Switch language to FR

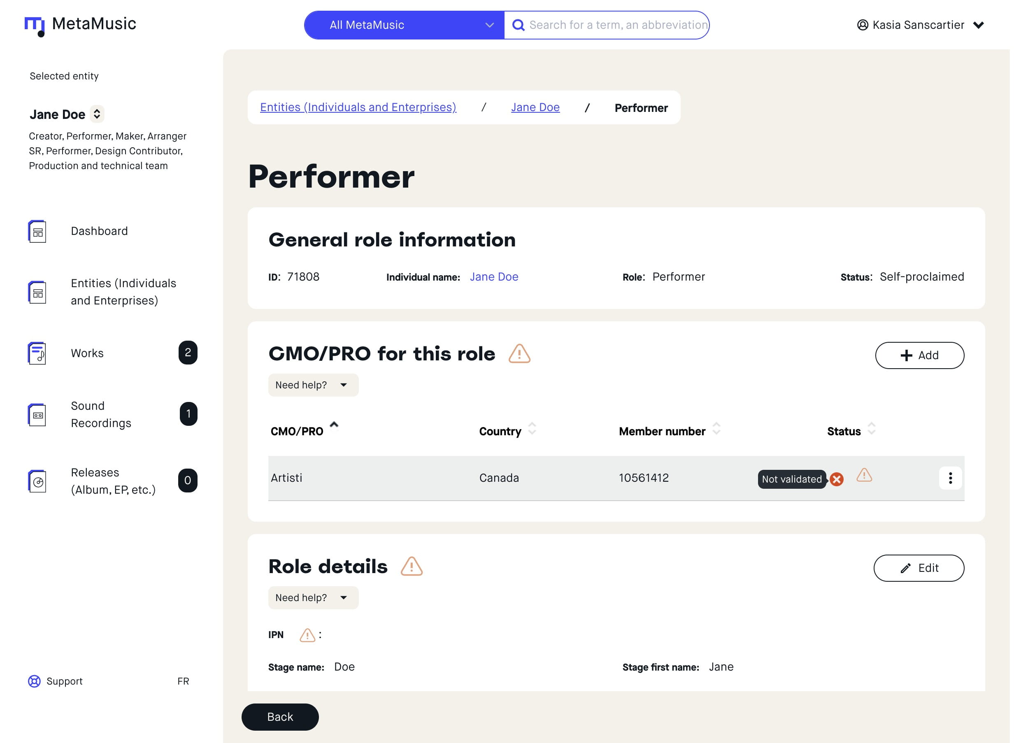pyautogui.click(x=183, y=681)
